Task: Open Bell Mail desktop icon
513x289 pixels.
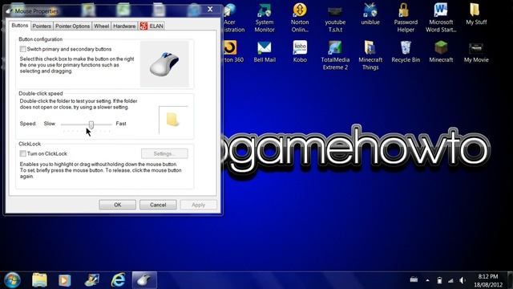Action: pyautogui.click(x=265, y=51)
